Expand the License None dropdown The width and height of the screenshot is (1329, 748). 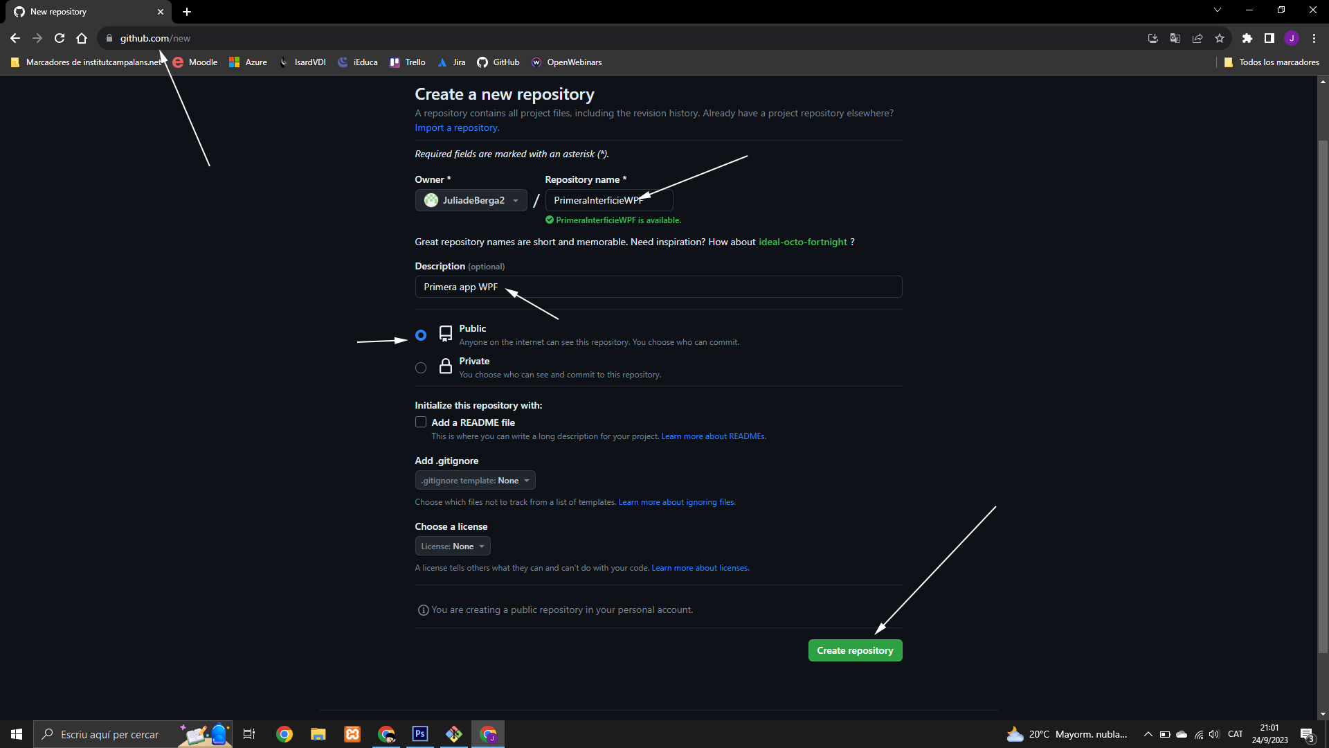point(453,546)
